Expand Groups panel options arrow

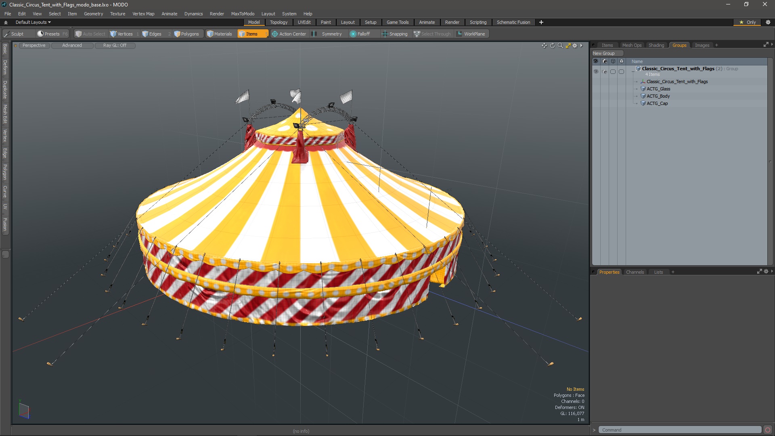[772, 44]
